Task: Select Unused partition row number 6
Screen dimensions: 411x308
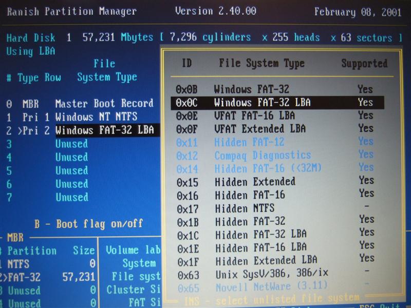Action: [47, 184]
